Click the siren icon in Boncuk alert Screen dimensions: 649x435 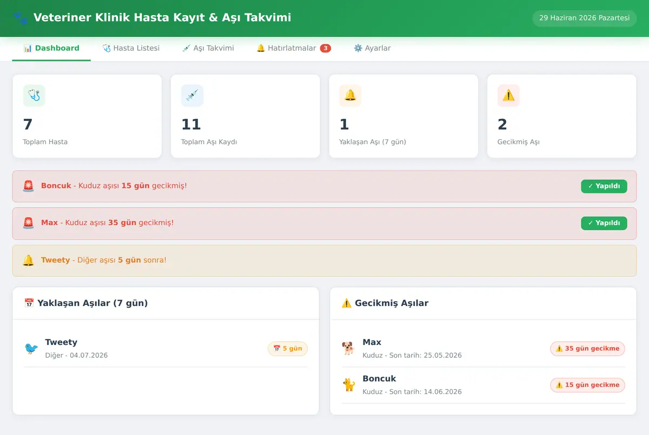(29, 186)
